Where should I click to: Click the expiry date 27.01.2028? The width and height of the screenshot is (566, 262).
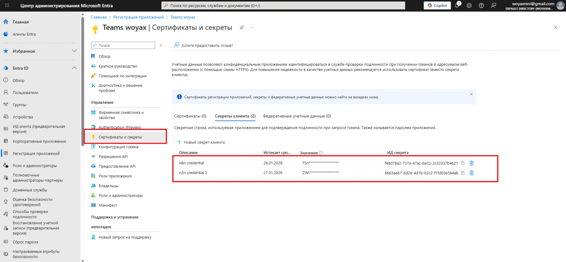tap(273, 173)
